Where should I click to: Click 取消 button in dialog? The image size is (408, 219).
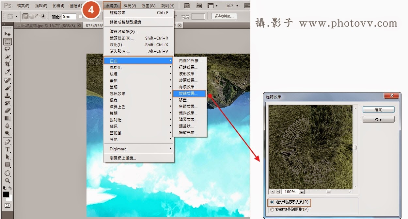coord(379,119)
